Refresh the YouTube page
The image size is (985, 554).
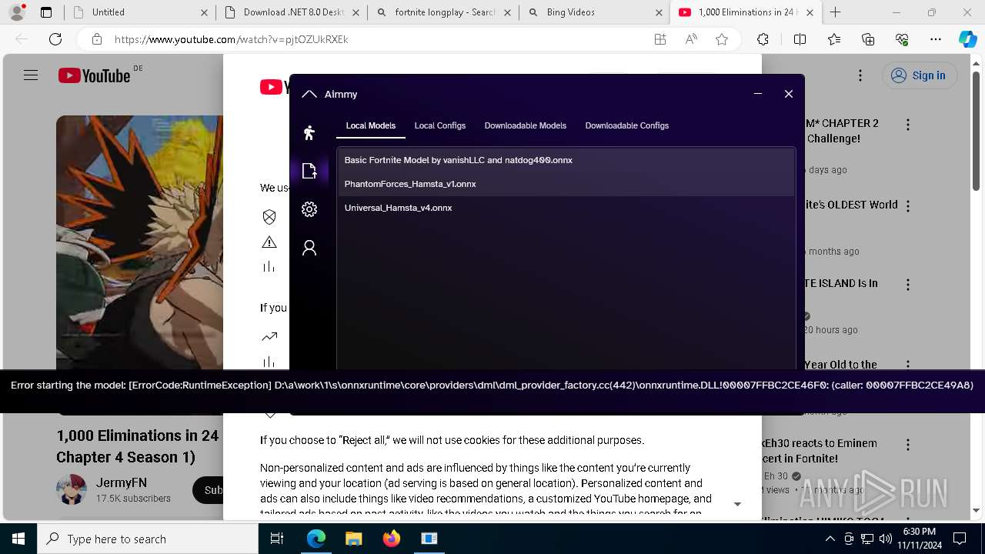[x=55, y=39]
